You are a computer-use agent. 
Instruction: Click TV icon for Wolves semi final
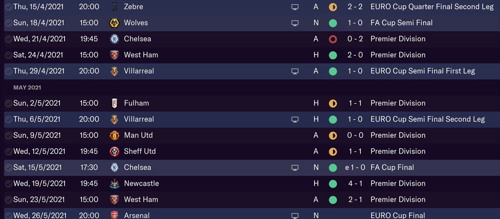point(295,23)
